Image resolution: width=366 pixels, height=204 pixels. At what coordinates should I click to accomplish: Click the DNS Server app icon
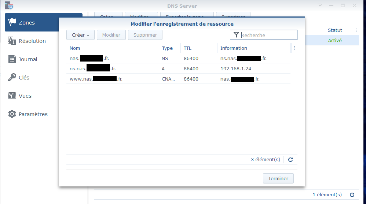(9, 5)
